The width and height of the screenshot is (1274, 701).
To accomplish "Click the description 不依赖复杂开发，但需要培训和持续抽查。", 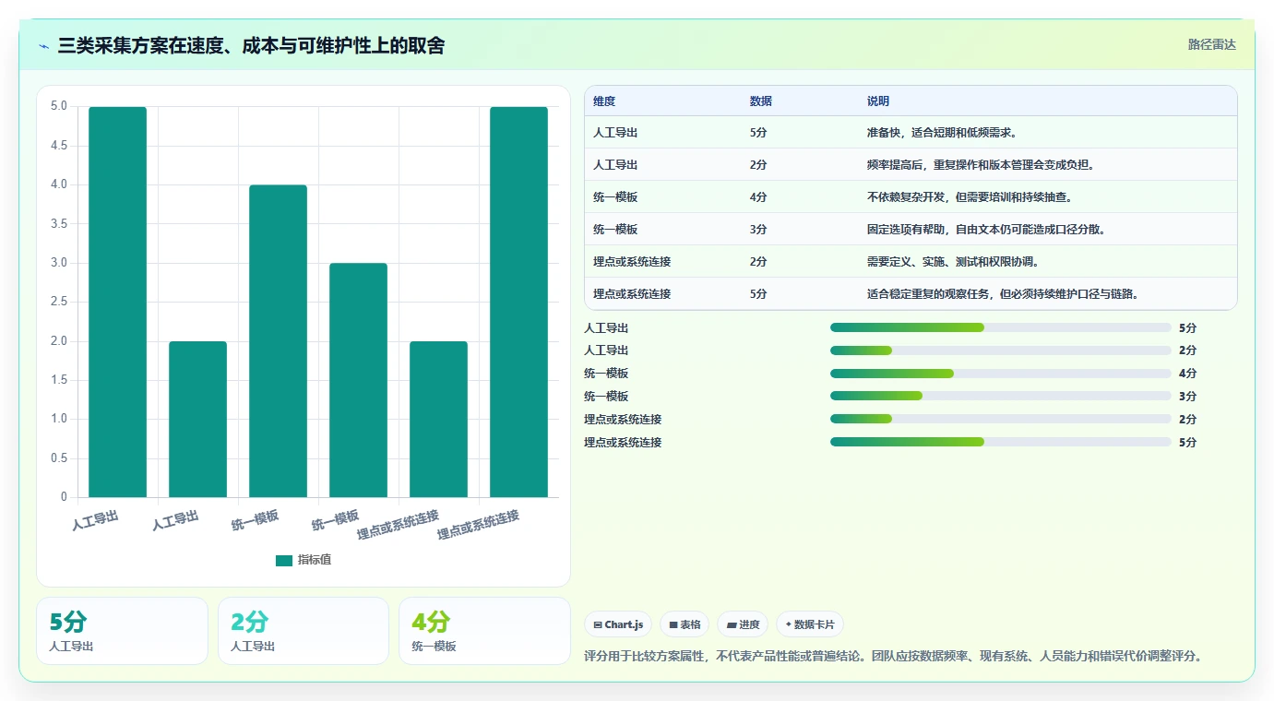I will 970,197.
